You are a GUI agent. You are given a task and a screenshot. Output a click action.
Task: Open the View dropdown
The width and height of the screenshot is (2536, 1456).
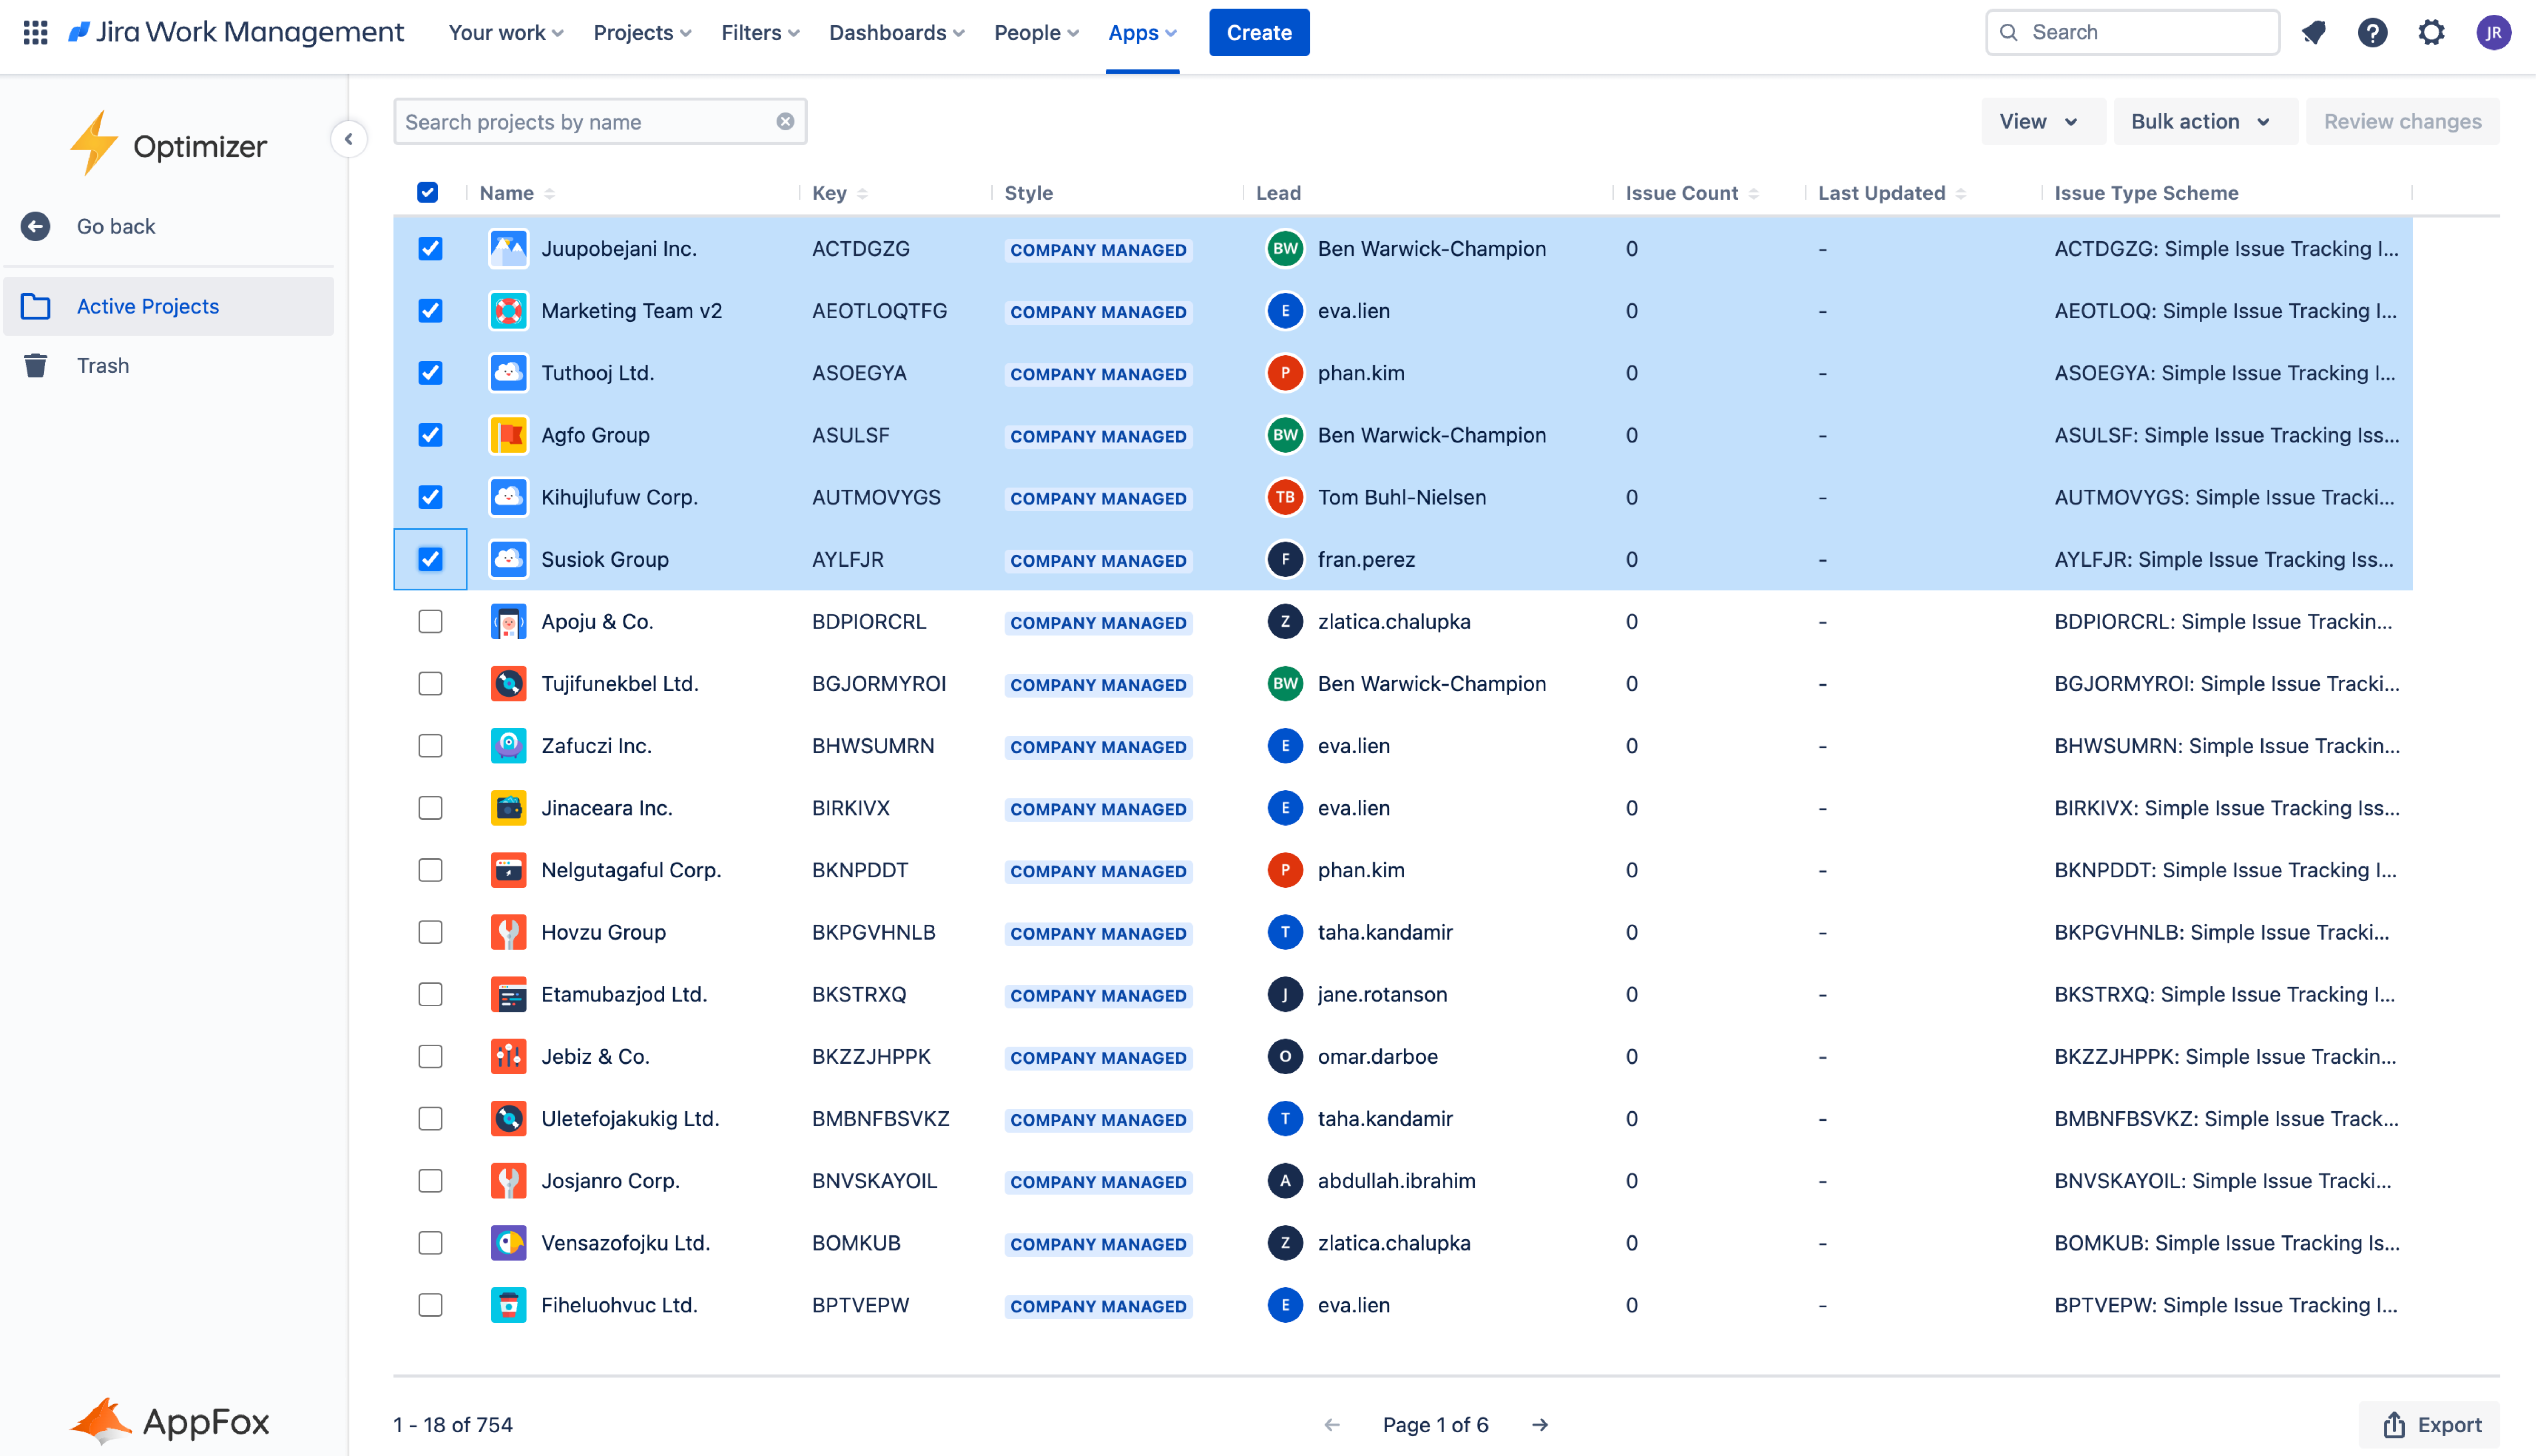pos(2038,121)
